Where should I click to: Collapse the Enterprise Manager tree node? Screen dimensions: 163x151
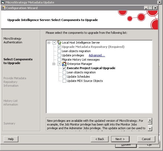click(x=54, y=64)
